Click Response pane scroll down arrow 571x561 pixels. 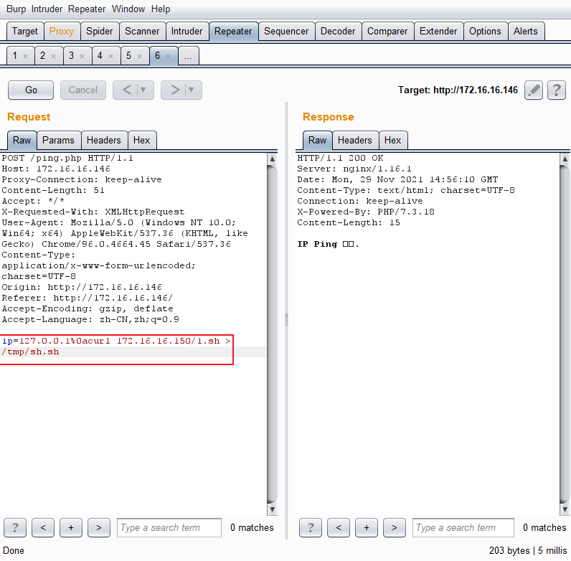pos(565,509)
